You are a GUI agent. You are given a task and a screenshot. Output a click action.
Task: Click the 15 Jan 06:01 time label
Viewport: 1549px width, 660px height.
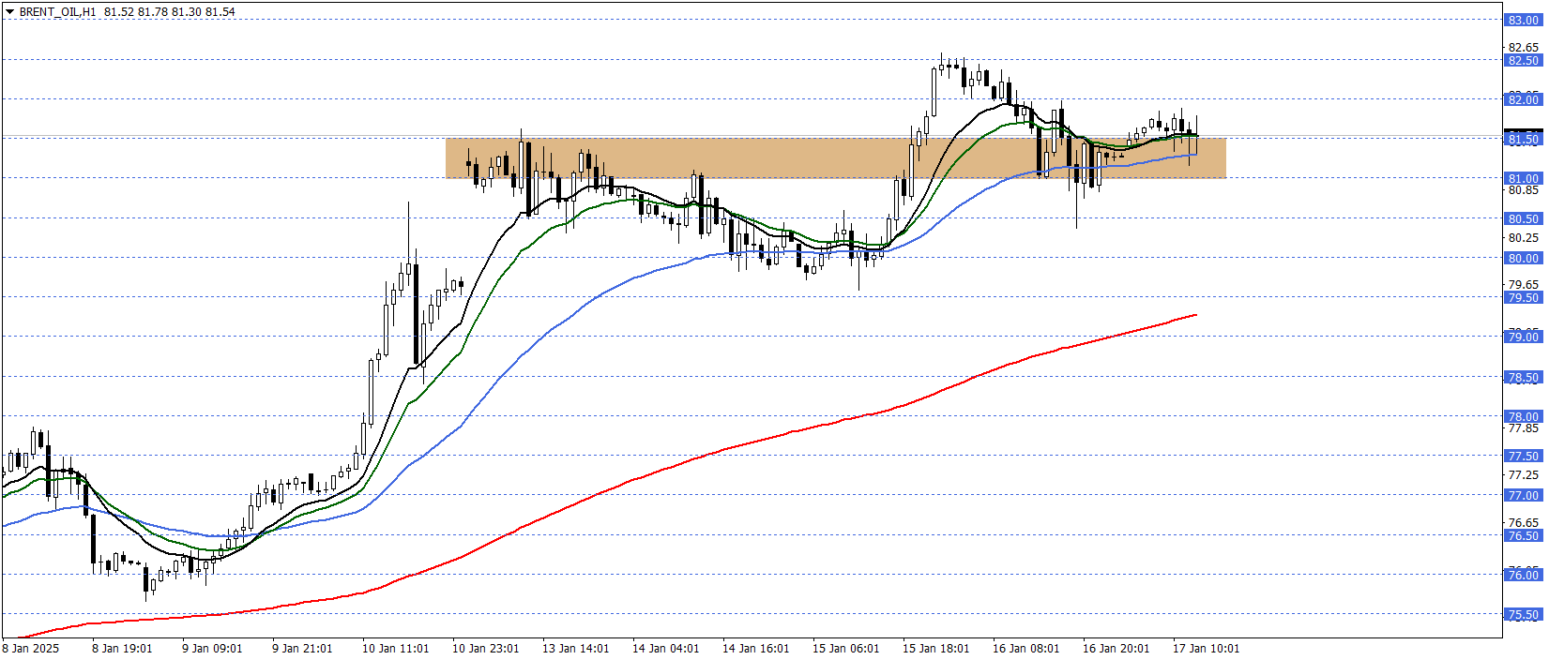click(845, 649)
